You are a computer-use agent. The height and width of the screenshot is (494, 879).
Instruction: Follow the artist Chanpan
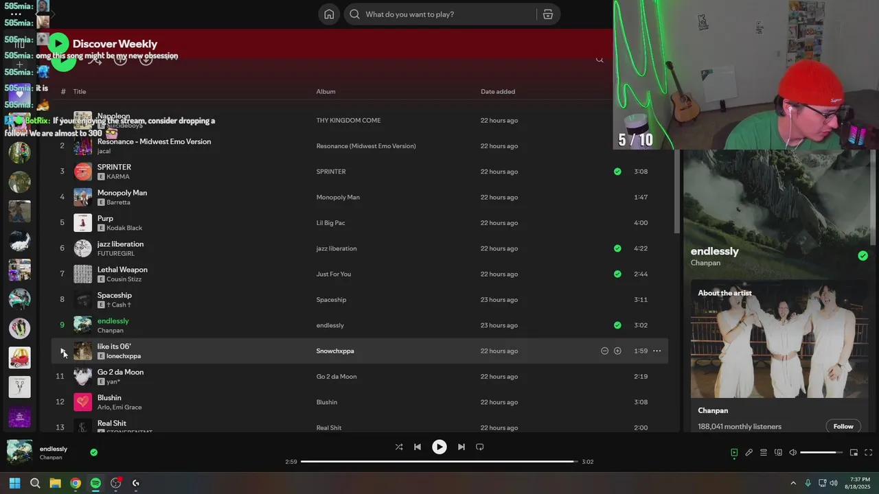[x=843, y=426]
